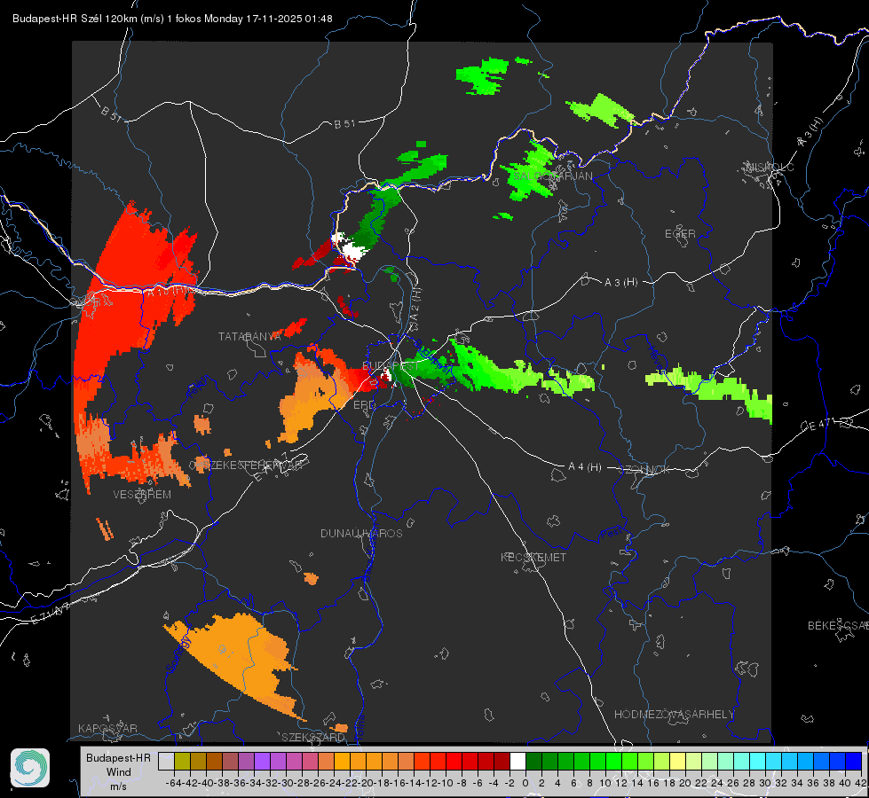Click the VESZPREM city label

coord(142,495)
